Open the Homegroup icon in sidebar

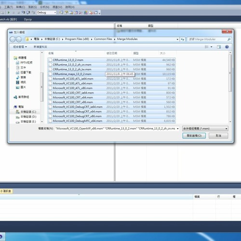(15, 97)
